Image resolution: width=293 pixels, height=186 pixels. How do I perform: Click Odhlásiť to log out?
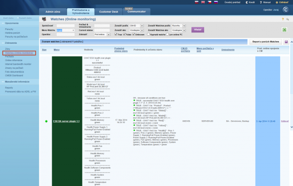[282, 2]
